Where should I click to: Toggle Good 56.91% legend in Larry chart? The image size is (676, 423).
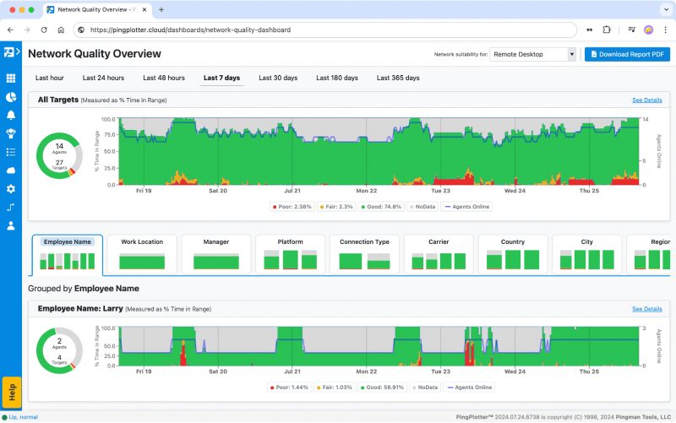tap(382, 388)
